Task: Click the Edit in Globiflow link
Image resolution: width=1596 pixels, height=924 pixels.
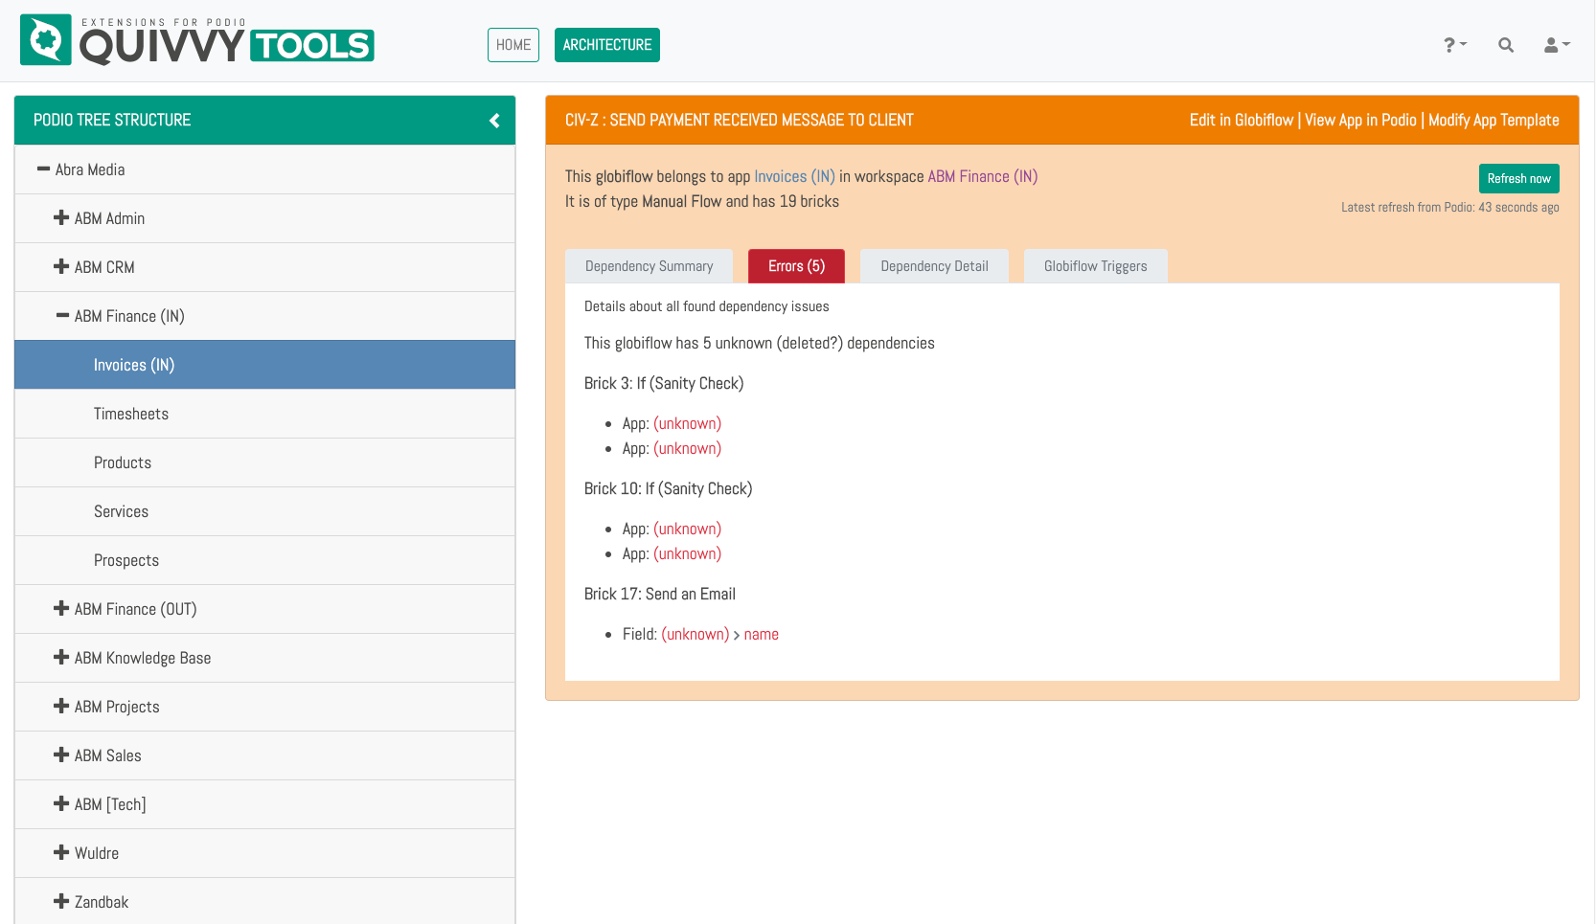Action: click(x=1241, y=121)
